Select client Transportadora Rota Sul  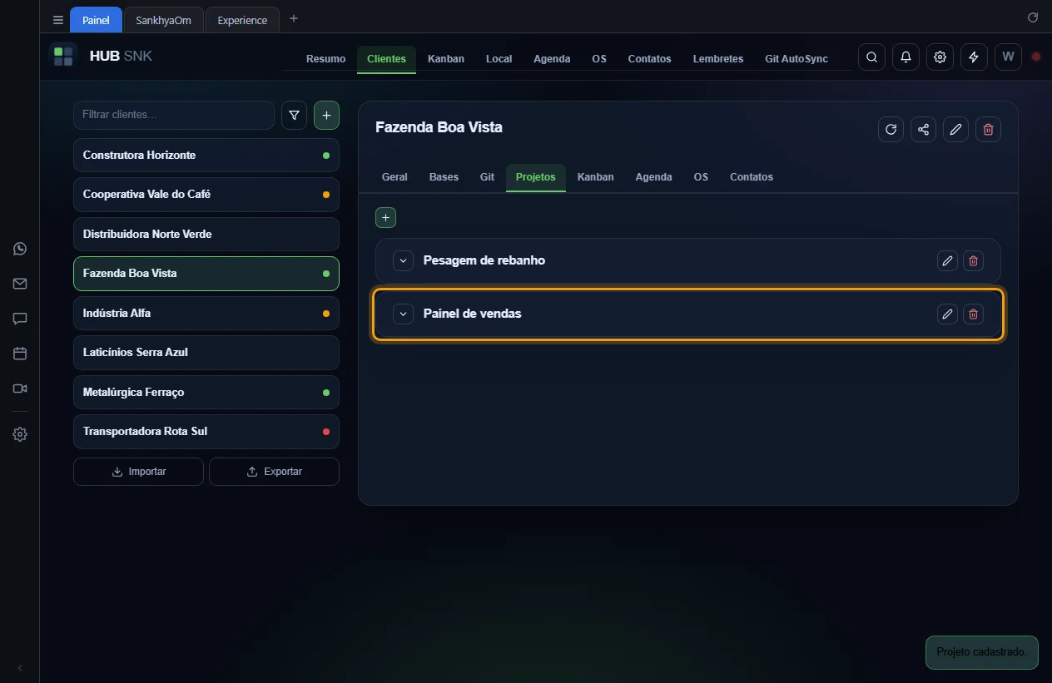tap(206, 432)
